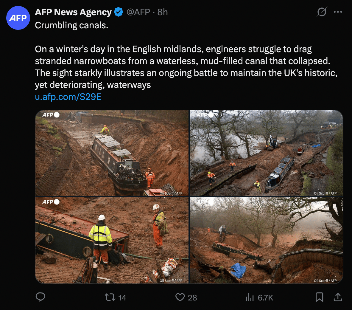Open the u.afp.com/S29E link
The height and width of the screenshot is (310, 352).
click(x=68, y=97)
